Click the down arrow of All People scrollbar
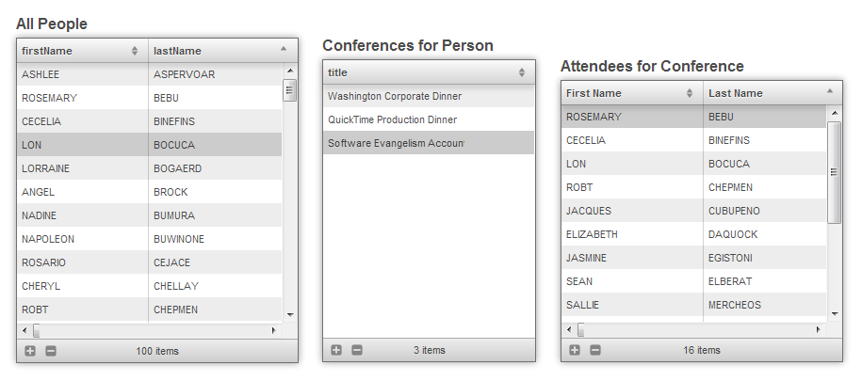The image size is (862, 381). point(290,314)
